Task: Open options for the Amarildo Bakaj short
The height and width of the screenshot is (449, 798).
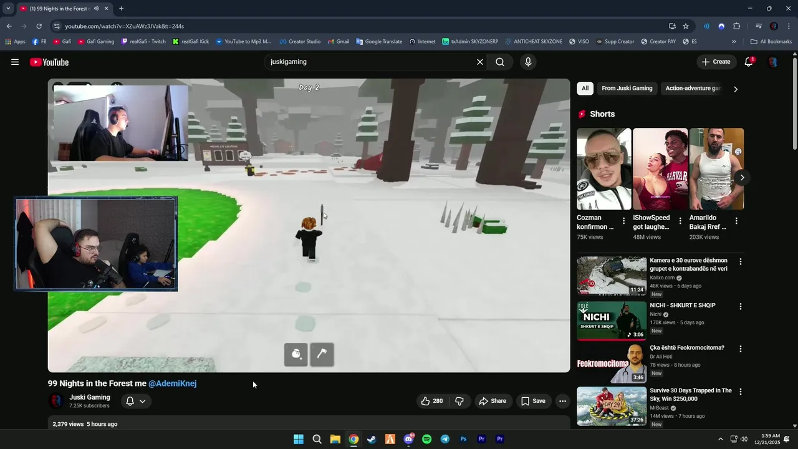Action: (x=736, y=221)
